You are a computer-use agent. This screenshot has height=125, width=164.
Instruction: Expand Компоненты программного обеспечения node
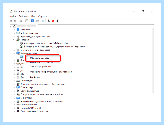(x=14, y=84)
